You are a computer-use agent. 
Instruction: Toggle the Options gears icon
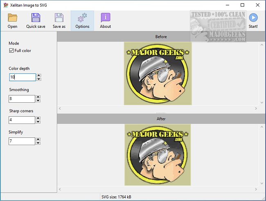(82, 18)
